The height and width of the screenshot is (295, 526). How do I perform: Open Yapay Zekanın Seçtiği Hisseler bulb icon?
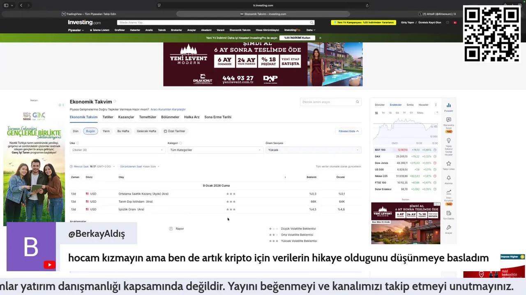tap(448, 141)
